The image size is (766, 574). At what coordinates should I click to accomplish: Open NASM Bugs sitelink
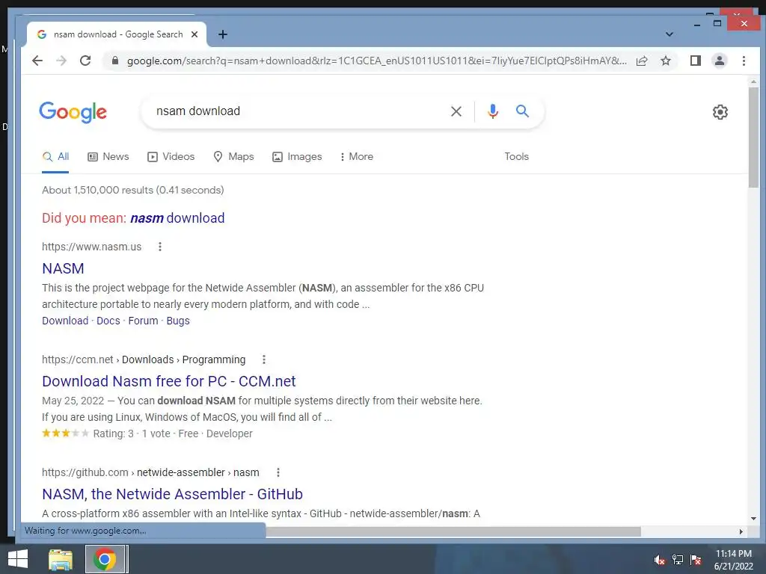[178, 321]
